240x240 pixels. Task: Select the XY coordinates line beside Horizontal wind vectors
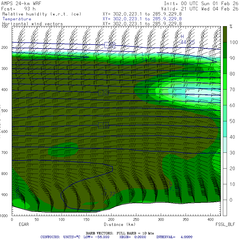[x=142, y=24]
